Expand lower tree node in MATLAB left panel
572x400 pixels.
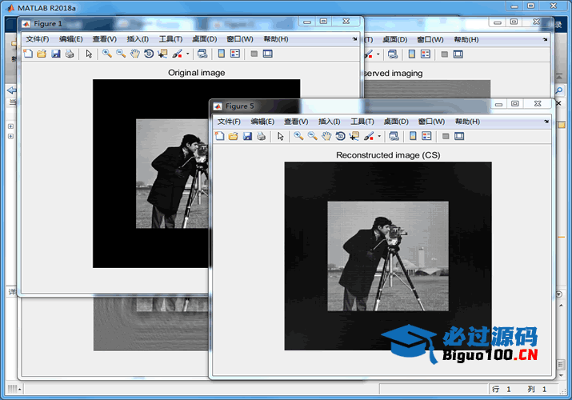(10, 136)
